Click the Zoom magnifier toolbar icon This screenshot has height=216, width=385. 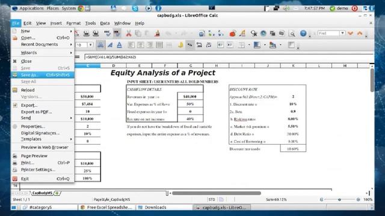292,34
